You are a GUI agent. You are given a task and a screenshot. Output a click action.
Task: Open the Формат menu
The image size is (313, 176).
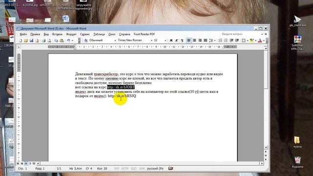71,34
